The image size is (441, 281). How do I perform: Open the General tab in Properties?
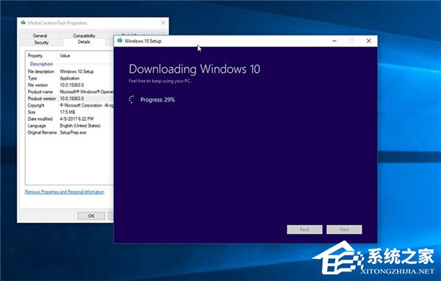coord(40,35)
